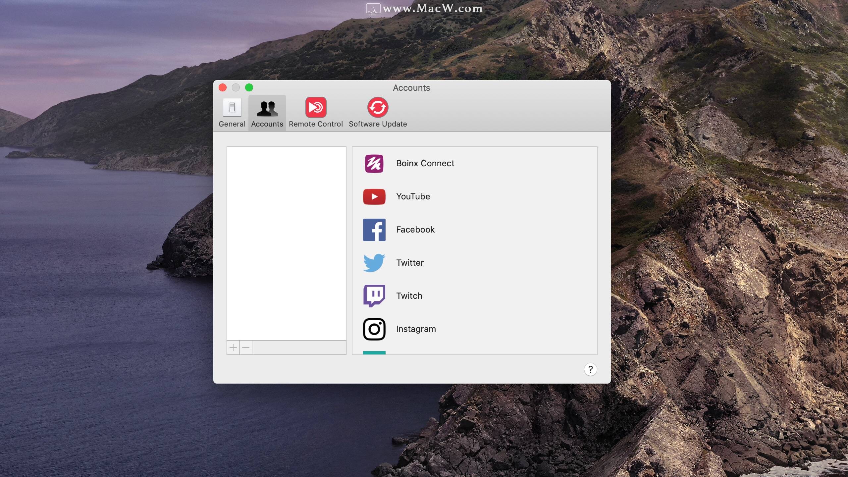The image size is (848, 477).
Task: Click the Facebook logo icon
Action: [374, 230]
